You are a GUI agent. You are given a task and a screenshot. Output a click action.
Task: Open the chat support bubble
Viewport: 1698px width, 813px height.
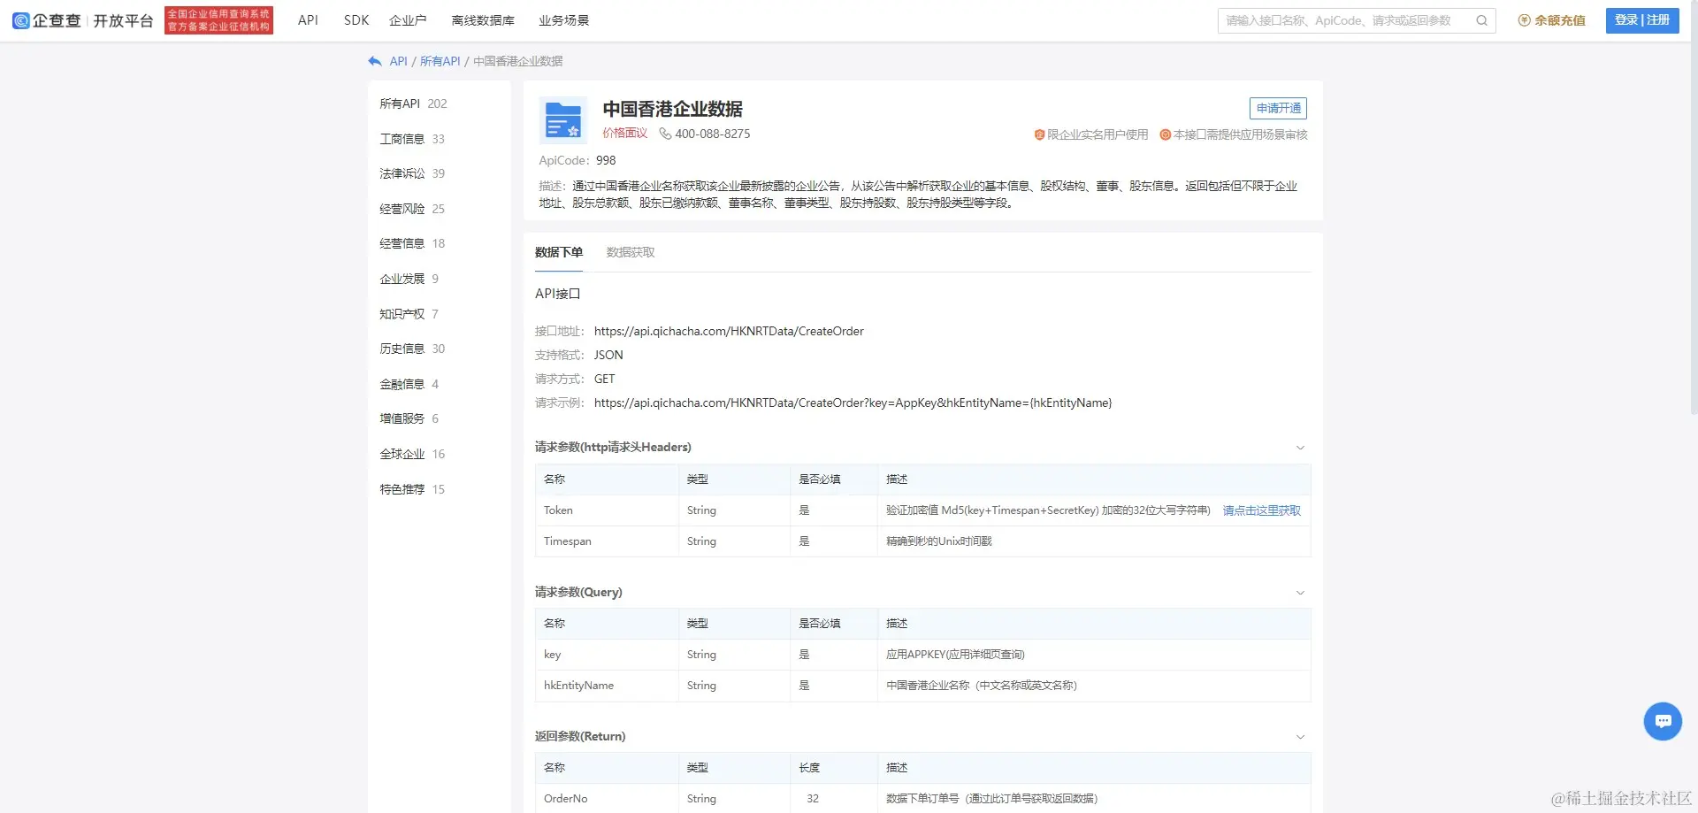click(1663, 721)
